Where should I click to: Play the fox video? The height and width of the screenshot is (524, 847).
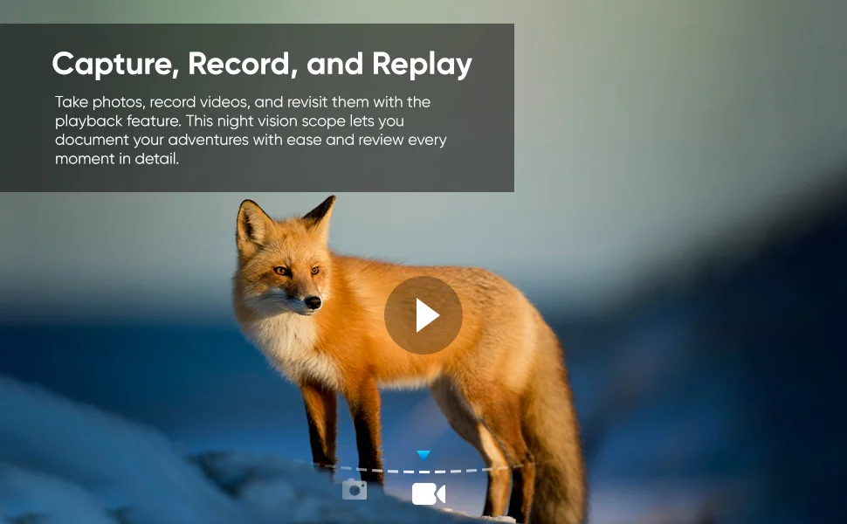pos(423,315)
